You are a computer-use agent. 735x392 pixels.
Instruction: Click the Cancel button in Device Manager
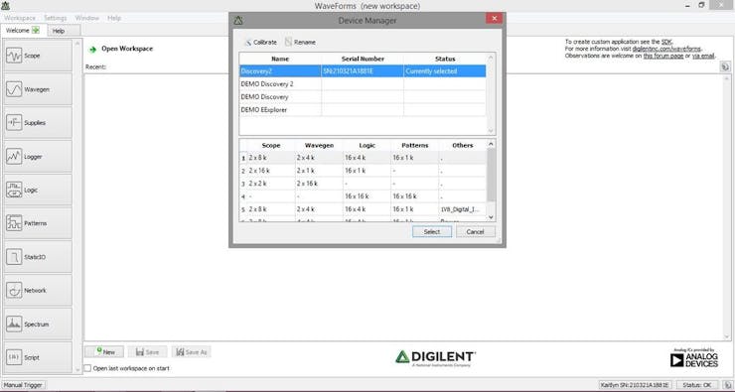coord(475,232)
